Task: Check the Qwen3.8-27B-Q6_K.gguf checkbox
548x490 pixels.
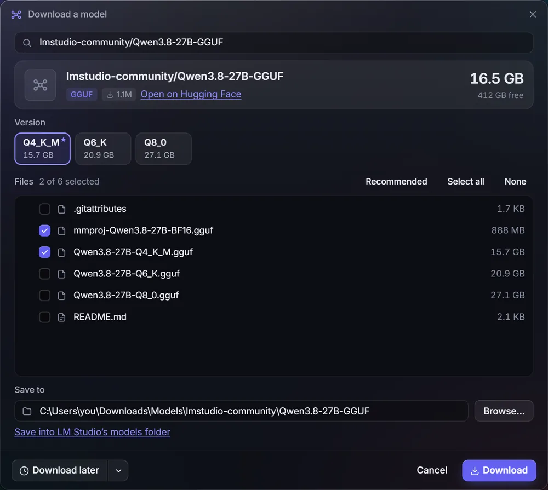Action: pos(44,274)
